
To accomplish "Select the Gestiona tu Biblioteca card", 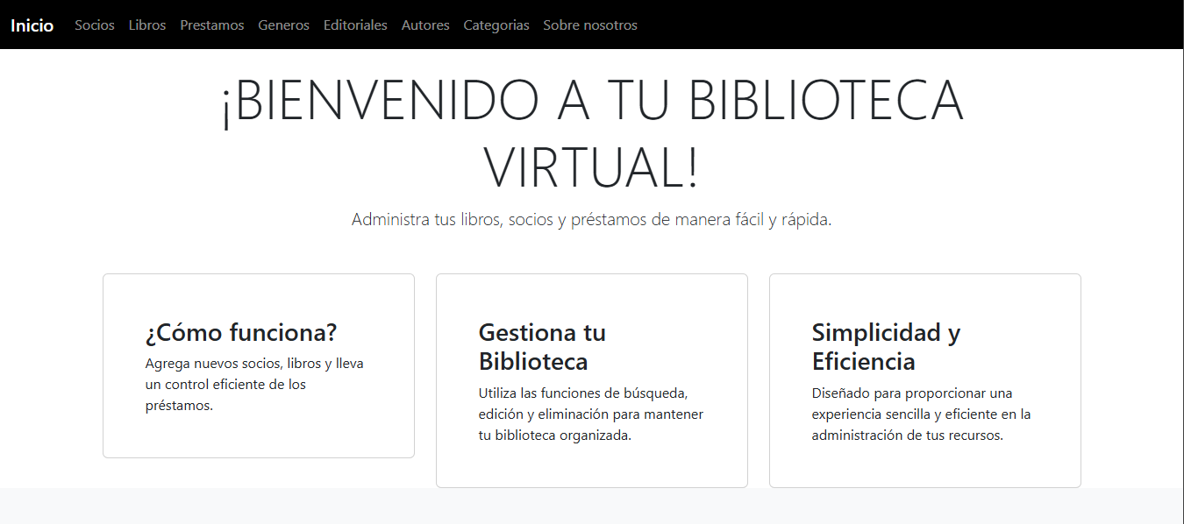I will [591, 379].
